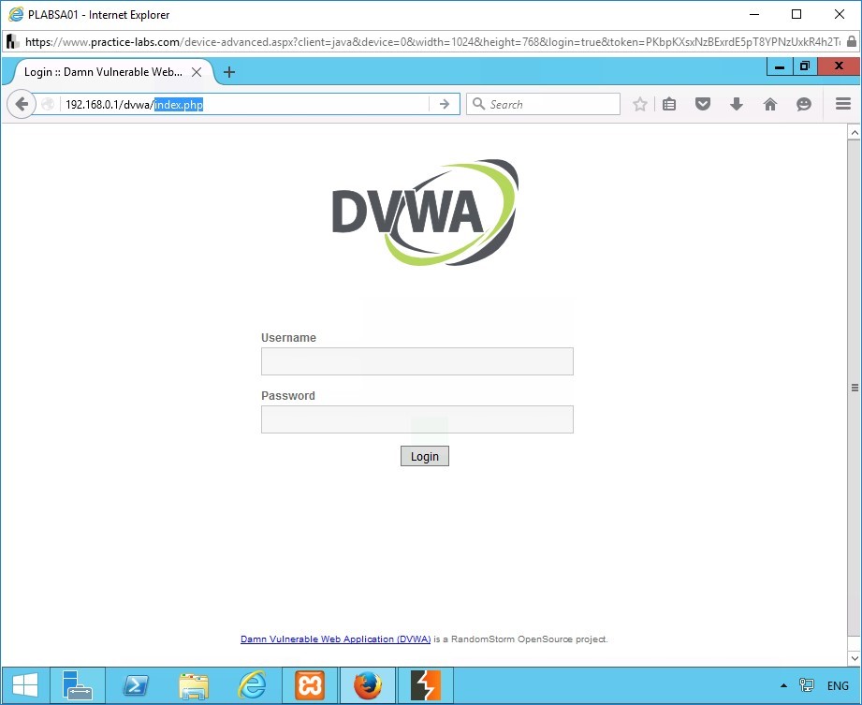Open a new tab with plus button

[229, 72]
